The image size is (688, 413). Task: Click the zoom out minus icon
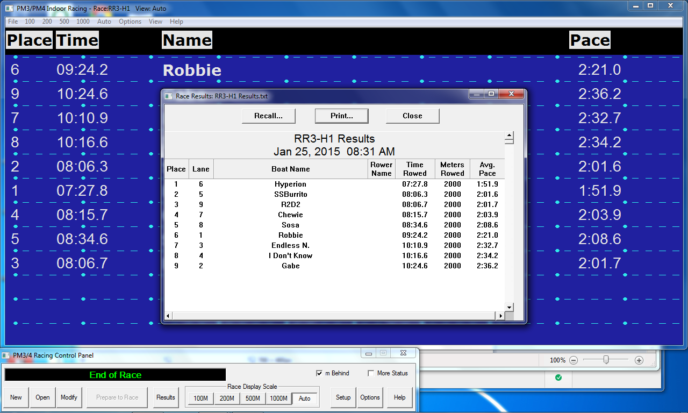[x=574, y=360]
